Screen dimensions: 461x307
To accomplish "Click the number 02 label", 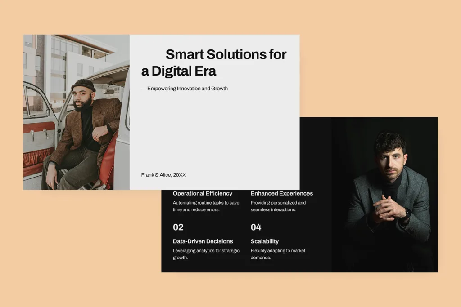I will click(x=178, y=227).
